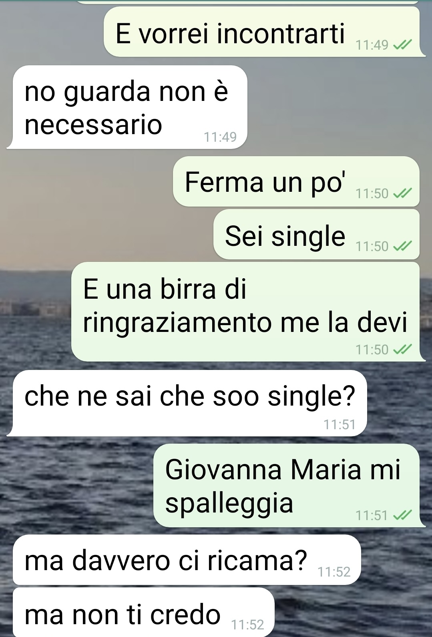Select the 'ma non ti credo' message
Viewport: 432px width, 637px height.
[x=144, y=613]
